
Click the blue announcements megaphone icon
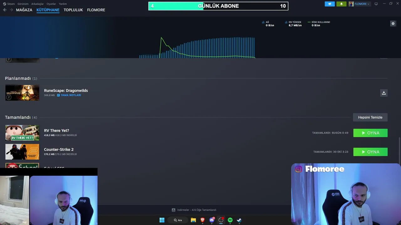[x=330, y=4]
